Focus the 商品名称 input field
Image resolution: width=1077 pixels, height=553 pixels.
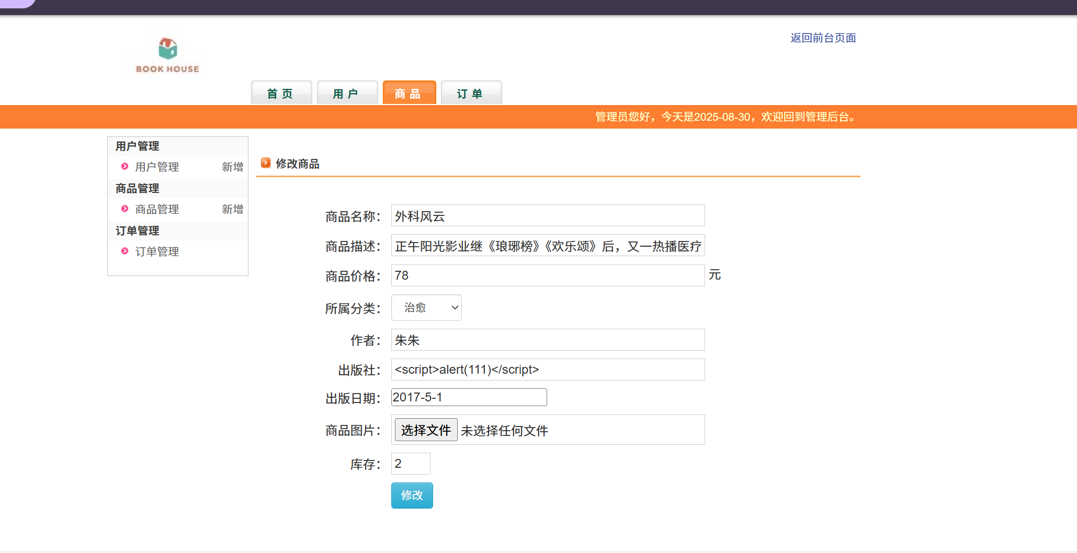[548, 216]
